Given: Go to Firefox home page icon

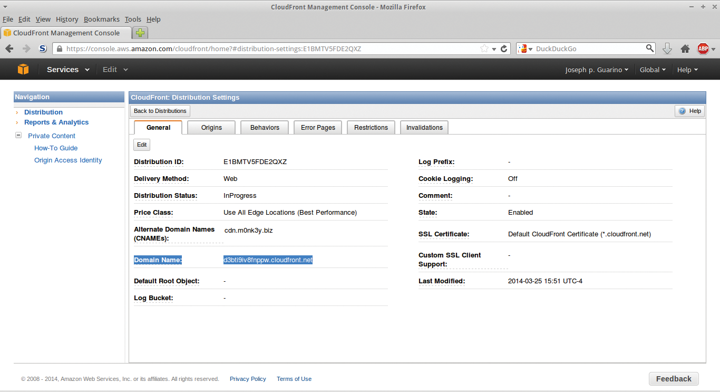Looking at the screenshot, I should coord(685,49).
